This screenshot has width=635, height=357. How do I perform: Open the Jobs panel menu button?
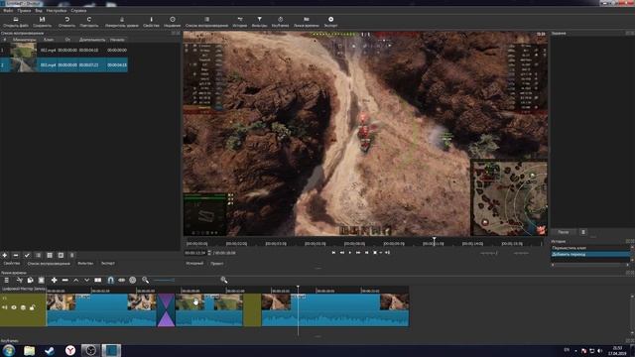point(583,232)
